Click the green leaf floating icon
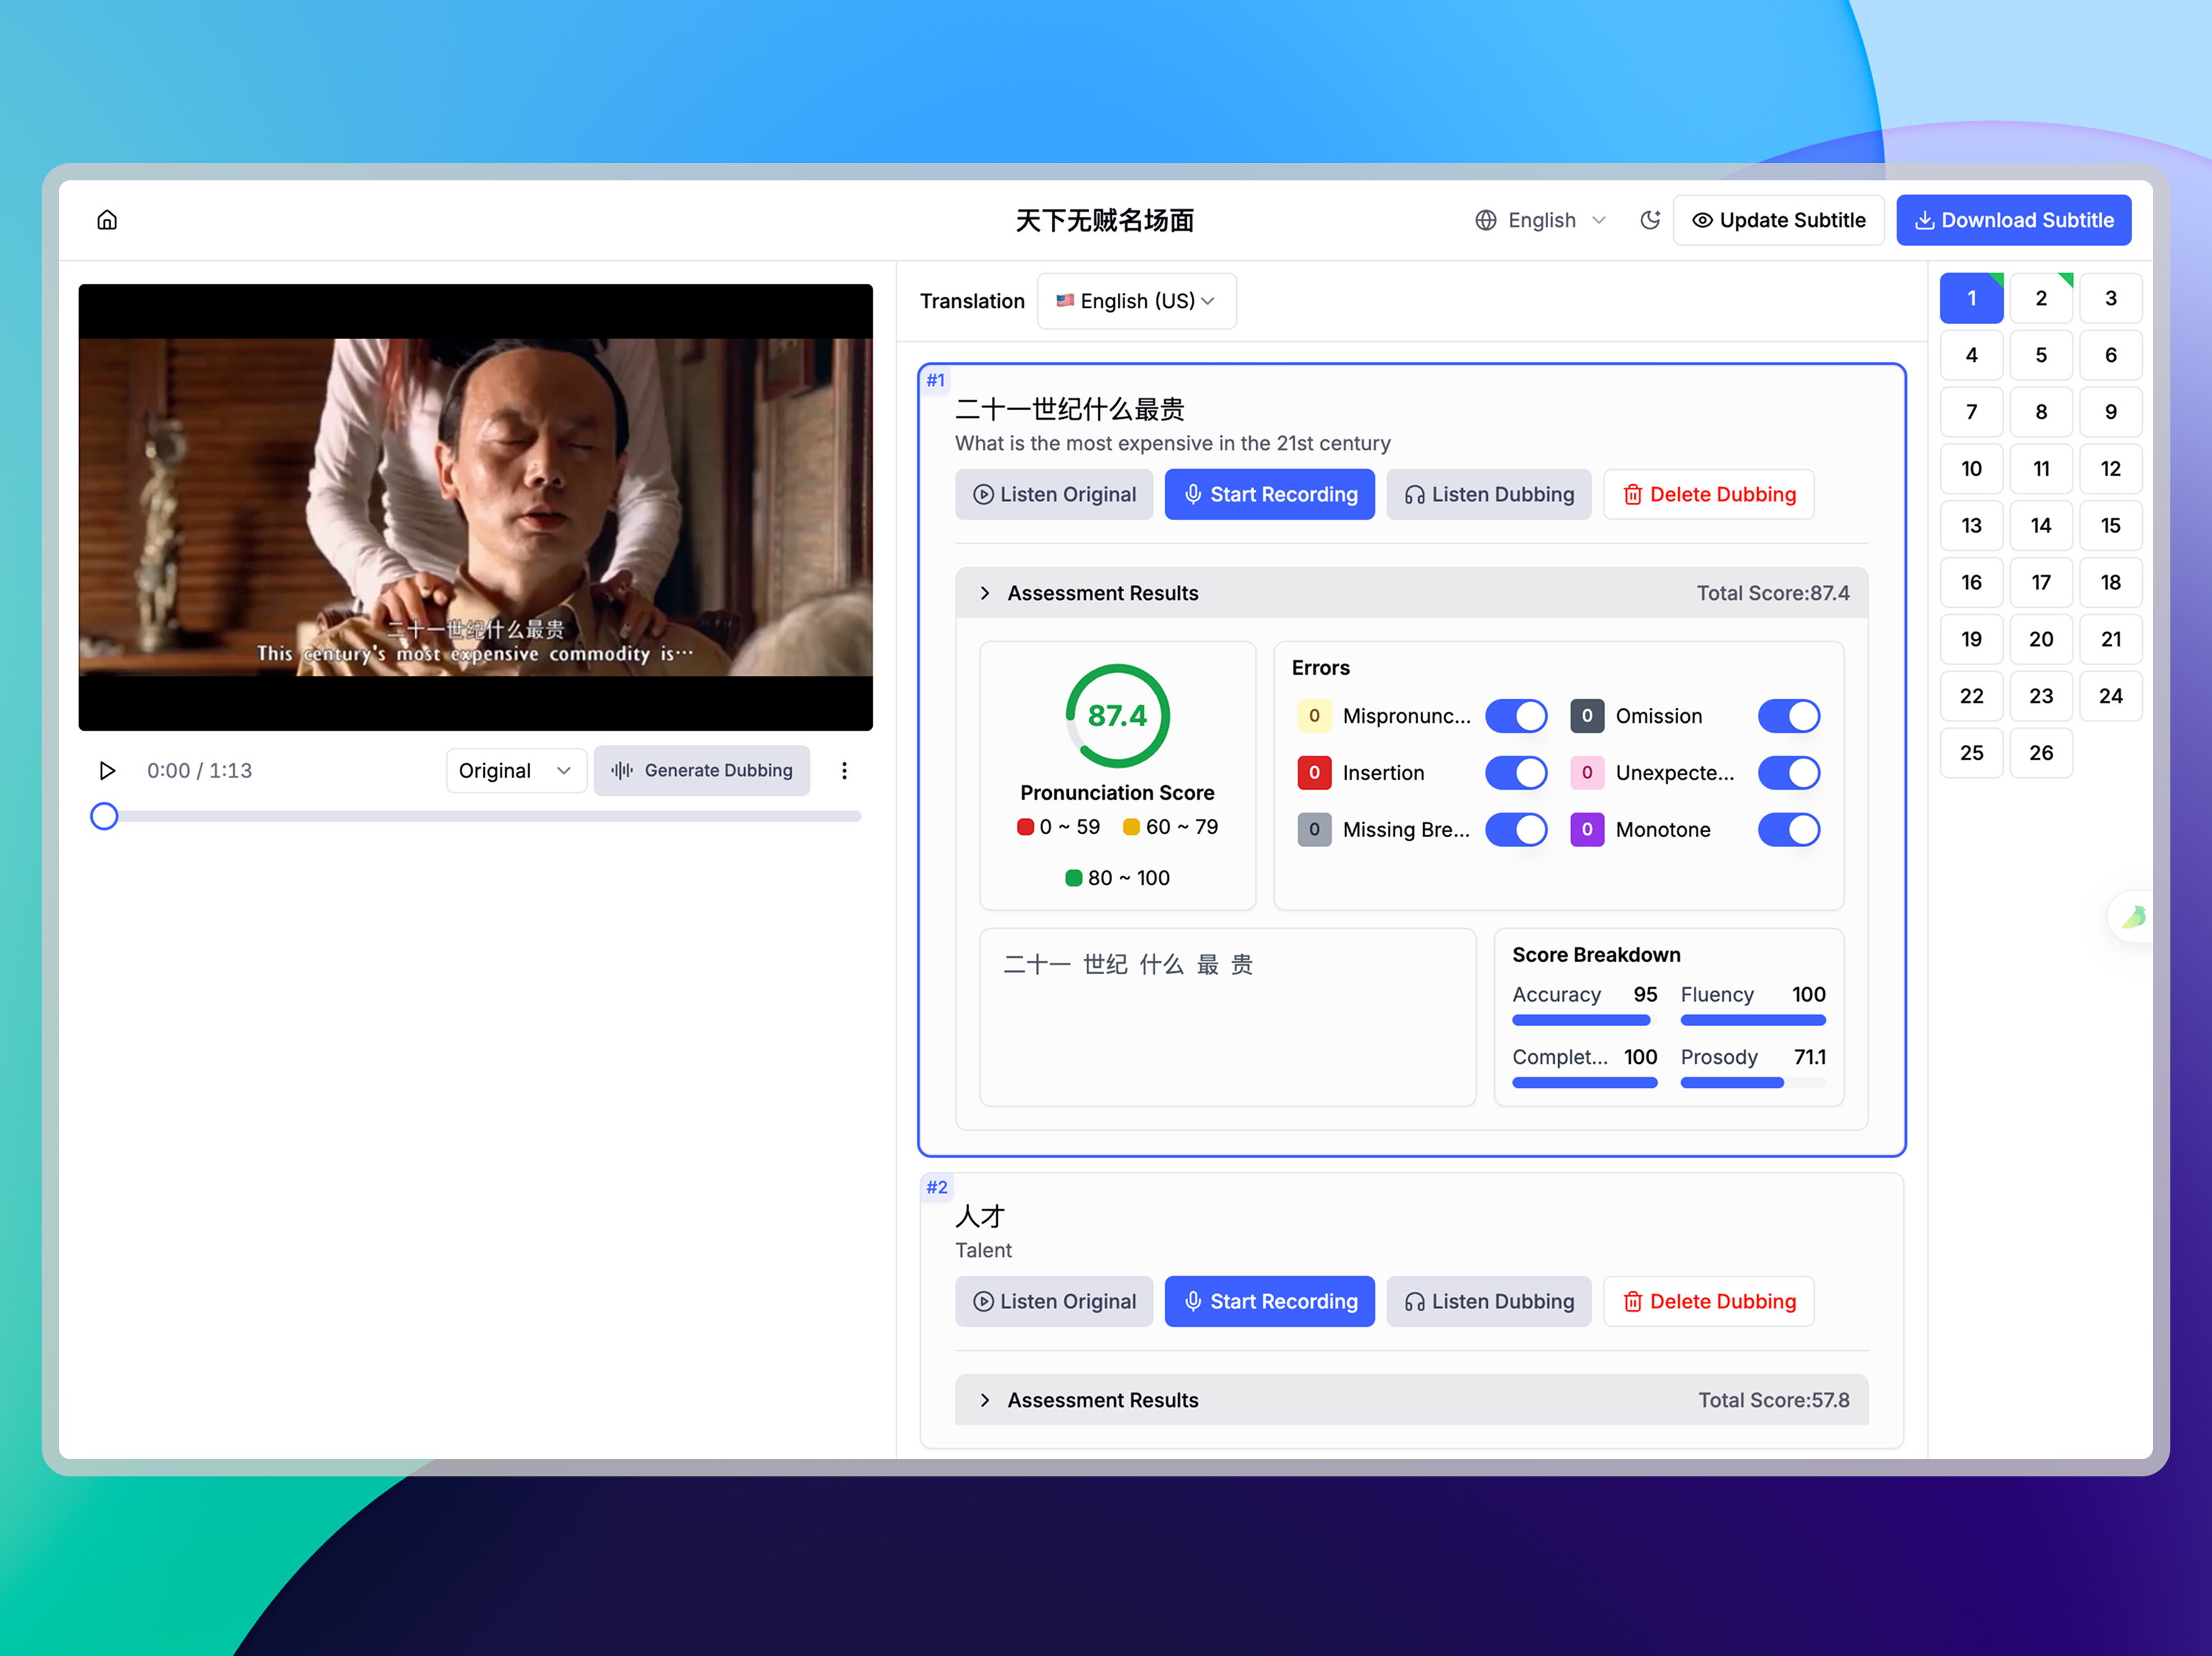2212x1656 pixels. click(x=2132, y=916)
